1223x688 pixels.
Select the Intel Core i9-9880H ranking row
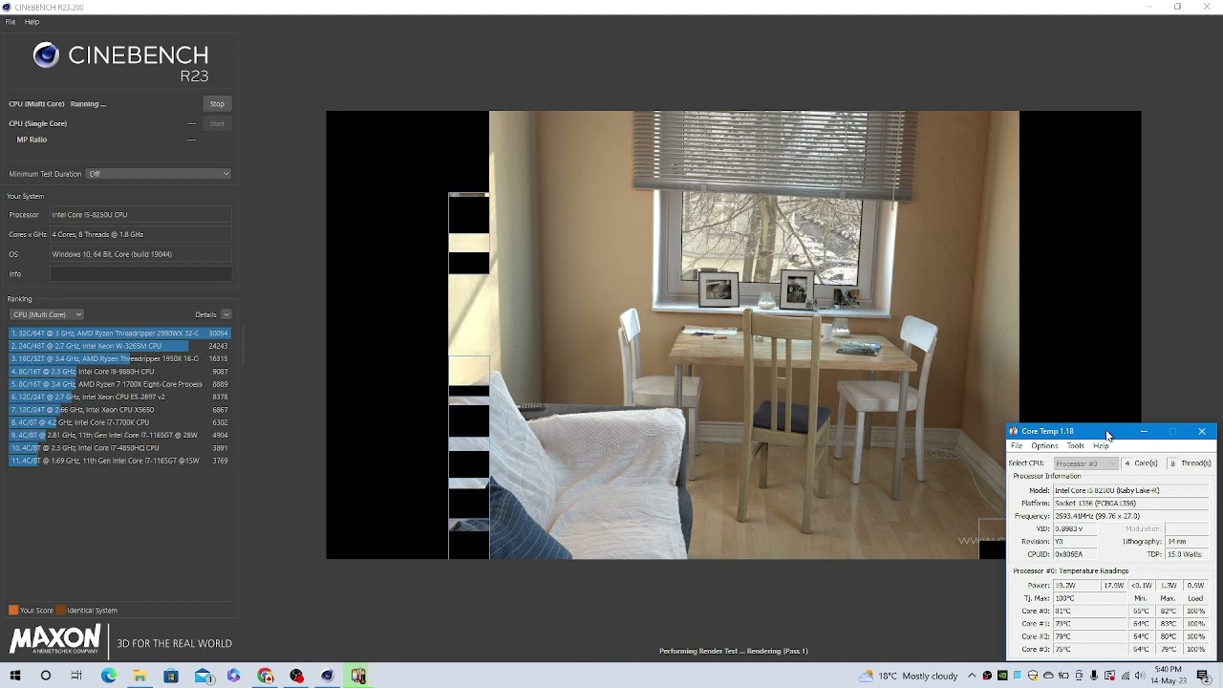[x=119, y=372]
